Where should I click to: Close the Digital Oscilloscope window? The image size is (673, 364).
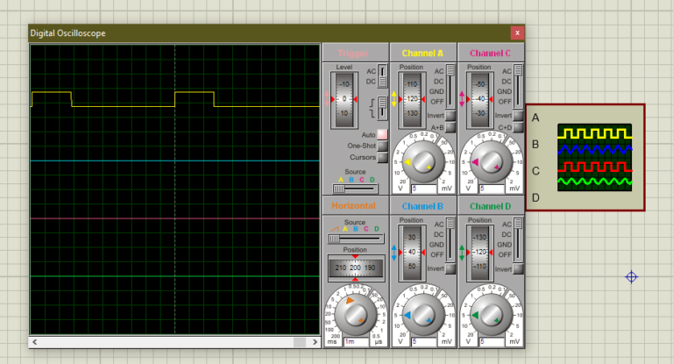(x=517, y=32)
